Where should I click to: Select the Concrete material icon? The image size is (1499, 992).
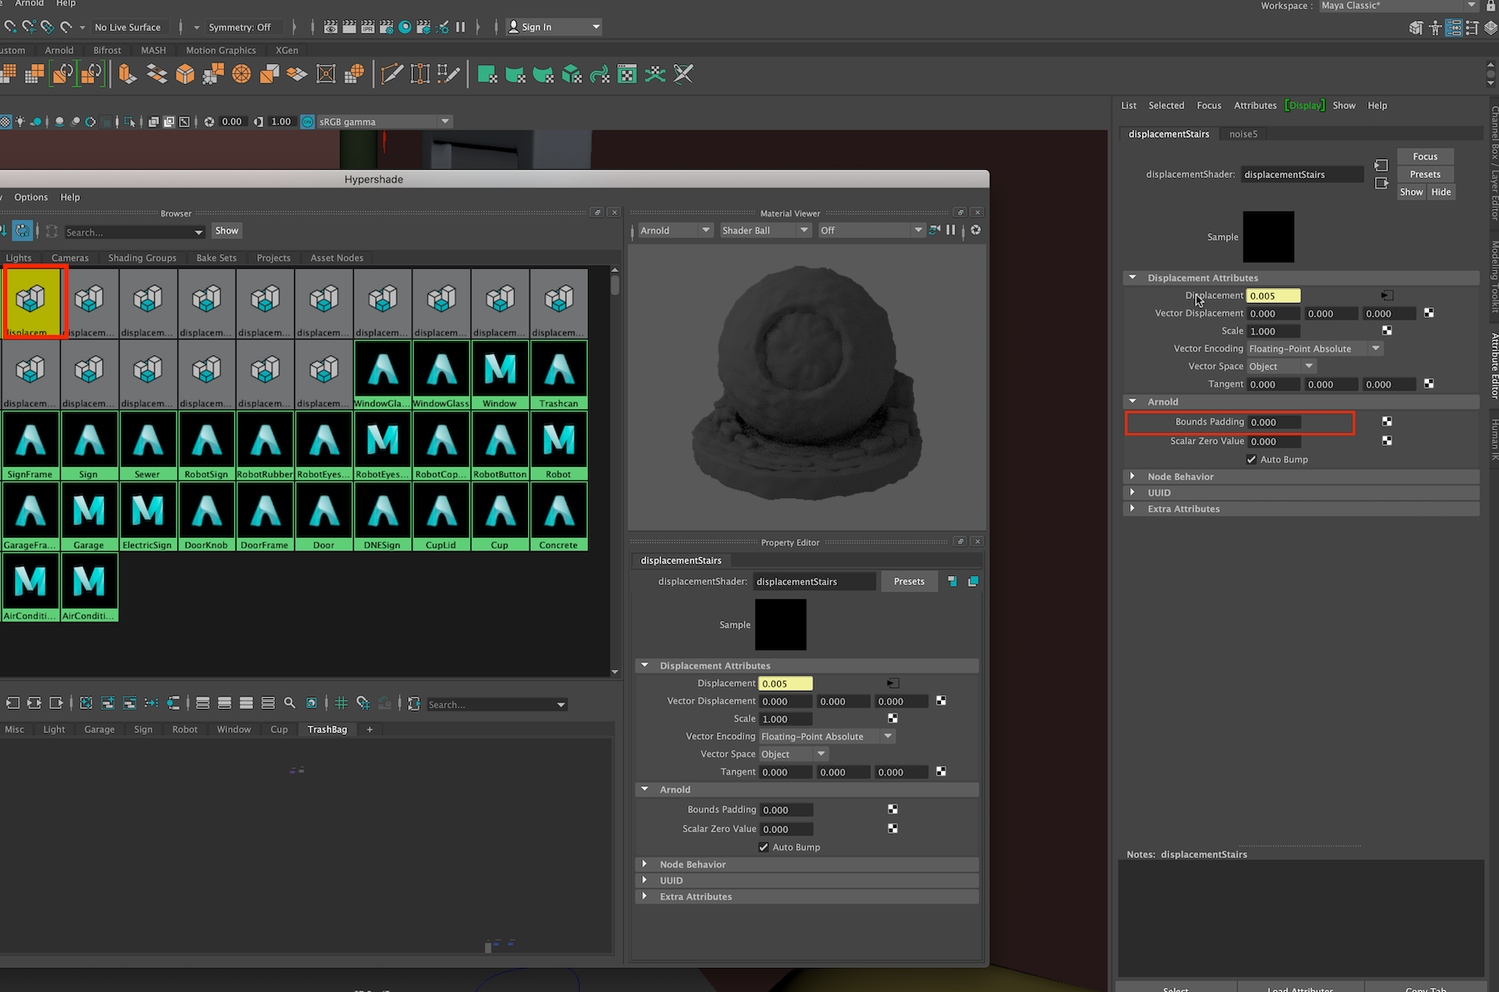558,511
